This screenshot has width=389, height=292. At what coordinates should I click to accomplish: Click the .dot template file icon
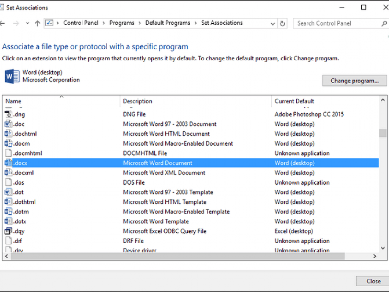pyautogui.click(x=8, y=192)
